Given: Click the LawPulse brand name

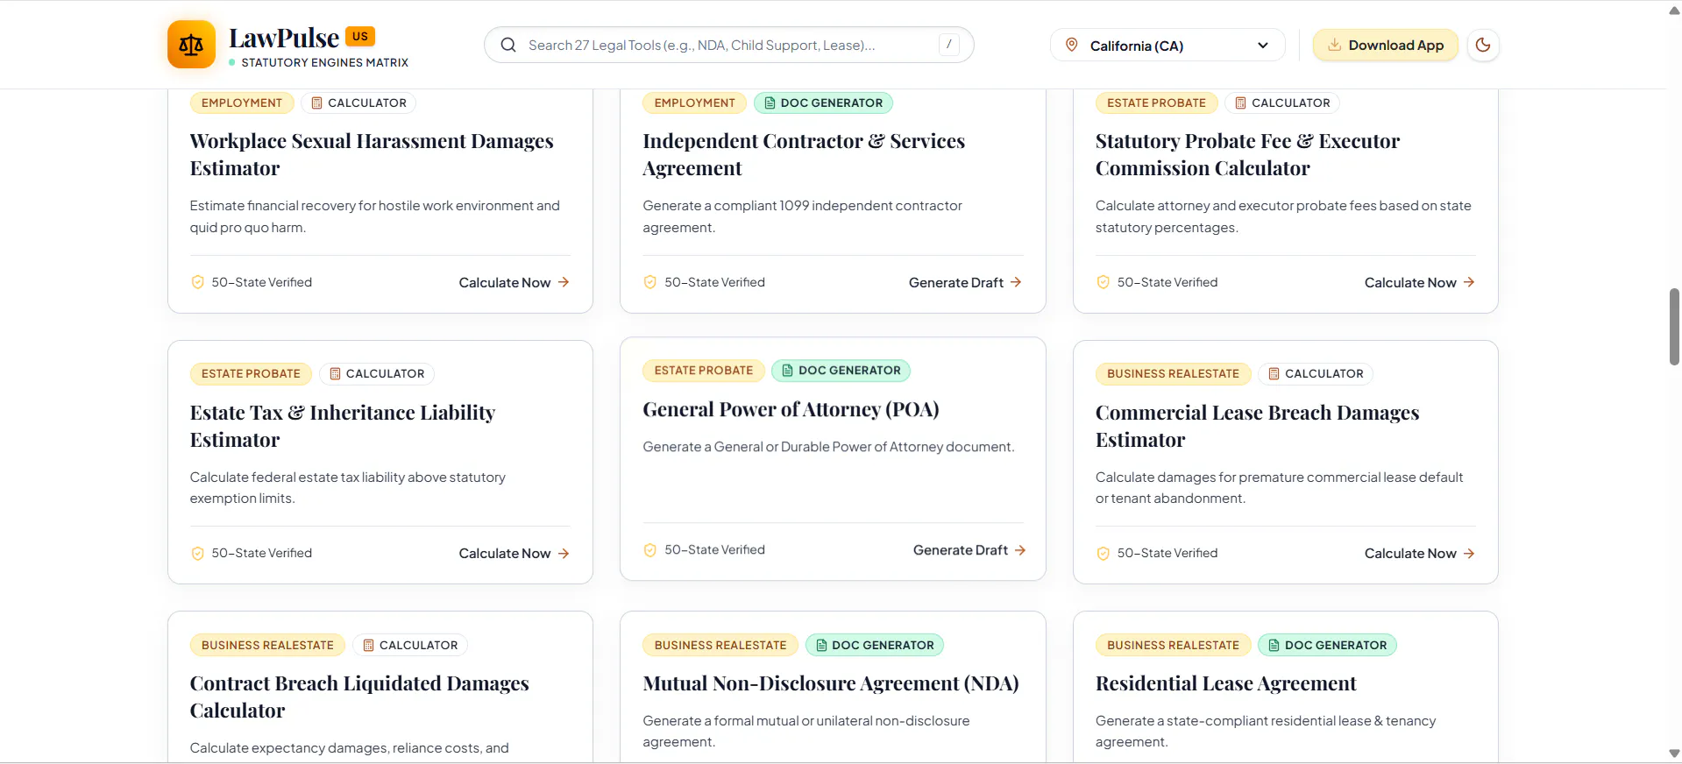Looking at the screenshot, I should [284, 38].
